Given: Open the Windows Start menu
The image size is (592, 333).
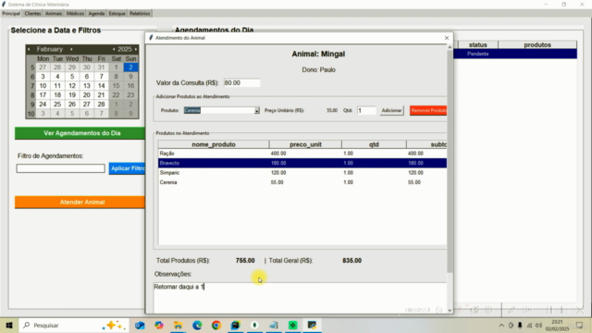Looking at the screenshot, I should [9, 325].
